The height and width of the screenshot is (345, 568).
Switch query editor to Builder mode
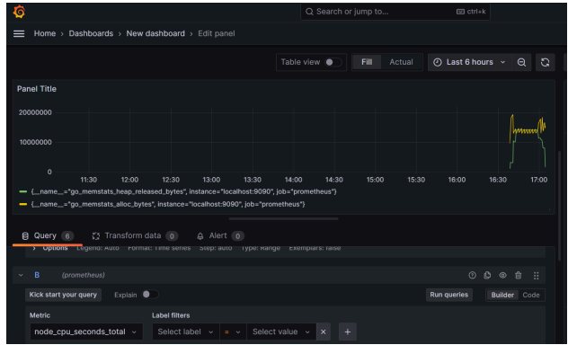[x=502, y=295]
